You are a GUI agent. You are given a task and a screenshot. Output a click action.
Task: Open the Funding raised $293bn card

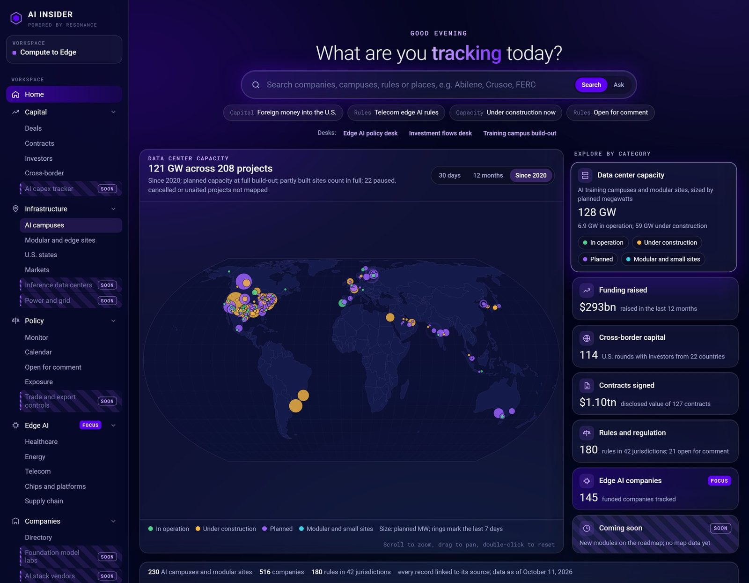(655, 299)
